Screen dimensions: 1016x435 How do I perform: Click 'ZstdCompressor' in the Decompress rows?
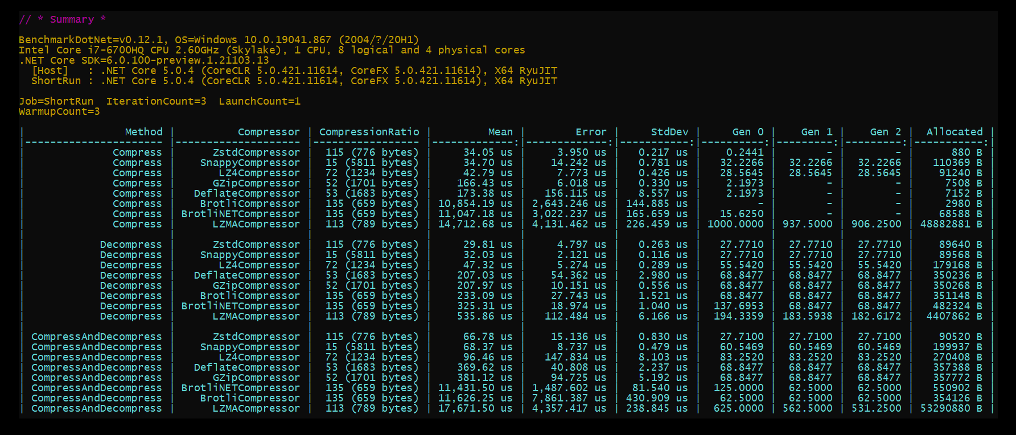coord(256,245)
